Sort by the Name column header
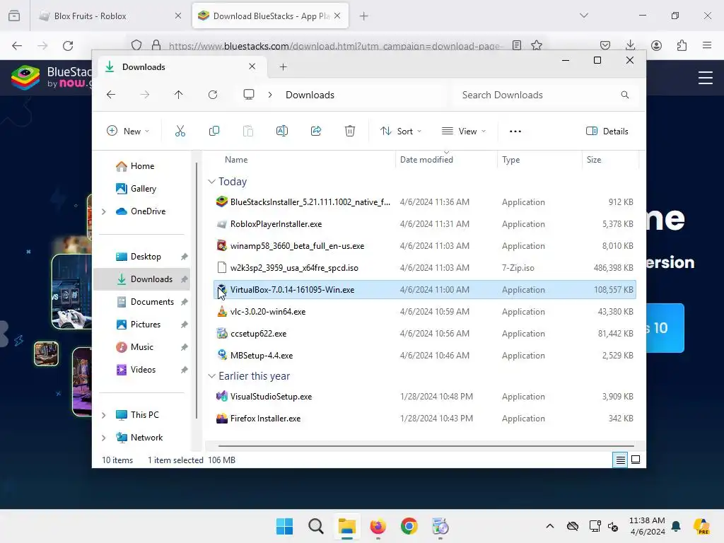This screenshot has width=724, height=543. [236, 160]
